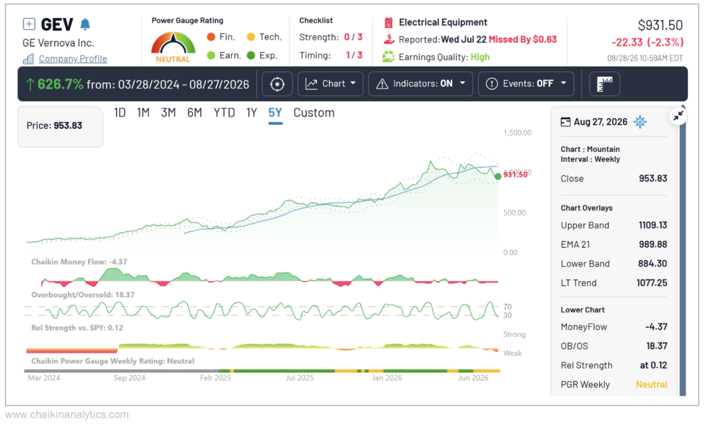The width and height of the screenshot is (710, 424).
Task: Click the Fin. red rating dot
Action: tap(211, 37)
